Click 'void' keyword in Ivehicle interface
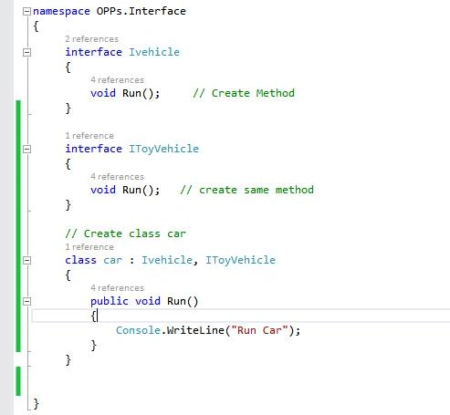Screen dimensions: 450x415 pyautogui.click(x=103, y=93)
